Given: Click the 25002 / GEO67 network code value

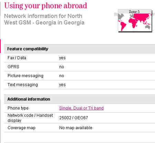Looking at the screenshot, I should click(x=74, y=118).
